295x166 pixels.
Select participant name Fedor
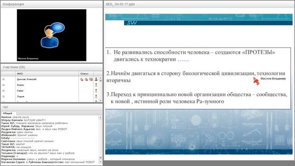20,91
